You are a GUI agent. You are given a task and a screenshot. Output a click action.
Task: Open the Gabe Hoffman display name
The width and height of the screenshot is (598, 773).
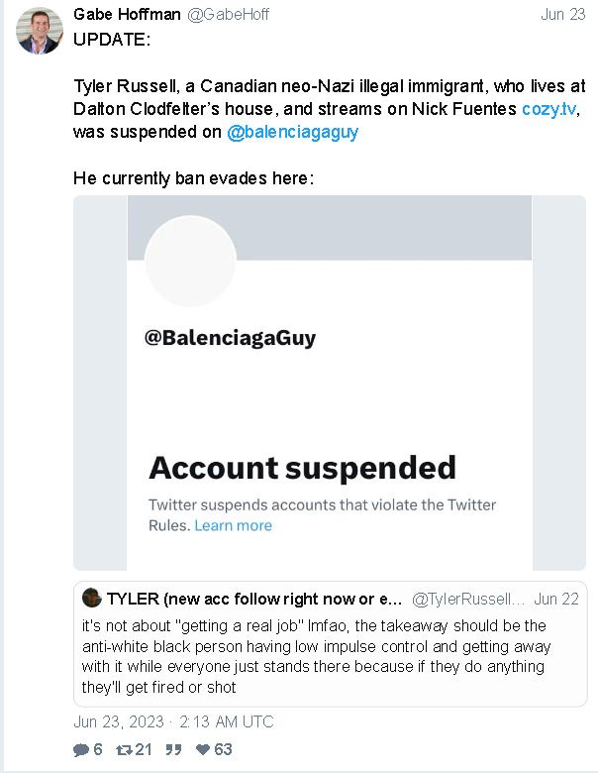click(x=127, y=14)
